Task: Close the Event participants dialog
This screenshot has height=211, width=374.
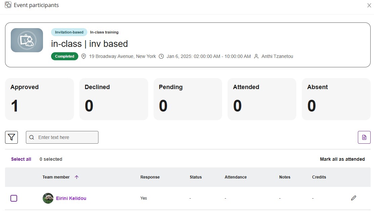Action: (x=369, y=5)
